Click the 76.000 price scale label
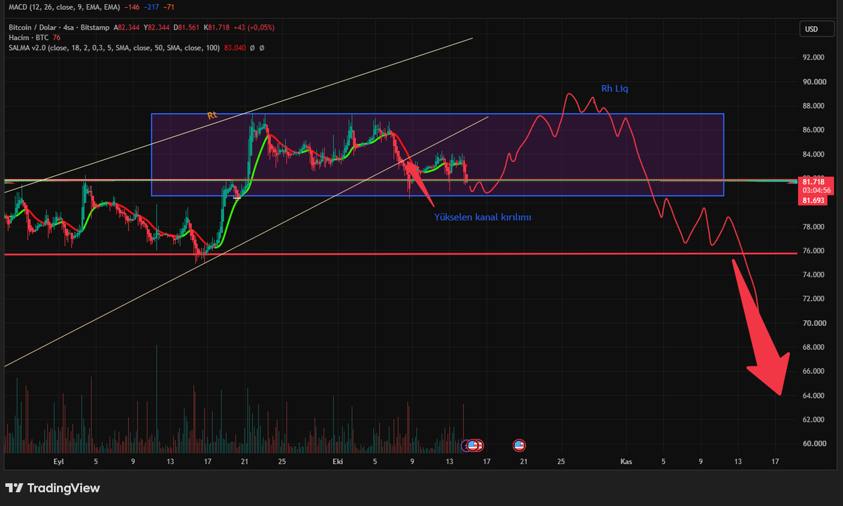843x506 pixels. [813, 251]
